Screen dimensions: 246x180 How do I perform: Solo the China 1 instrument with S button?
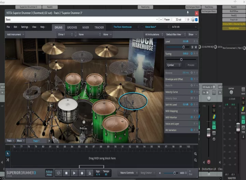click(x=192, y=47)
